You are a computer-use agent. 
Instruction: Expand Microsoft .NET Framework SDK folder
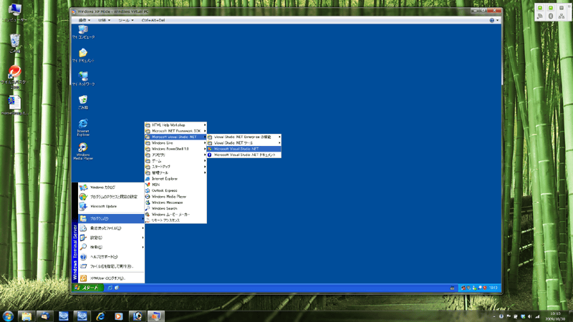(x=175, y=131)
